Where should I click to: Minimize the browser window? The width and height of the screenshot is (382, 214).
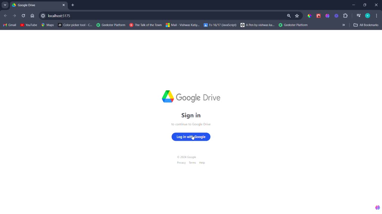pyautogui.click(x=354, y=5)
